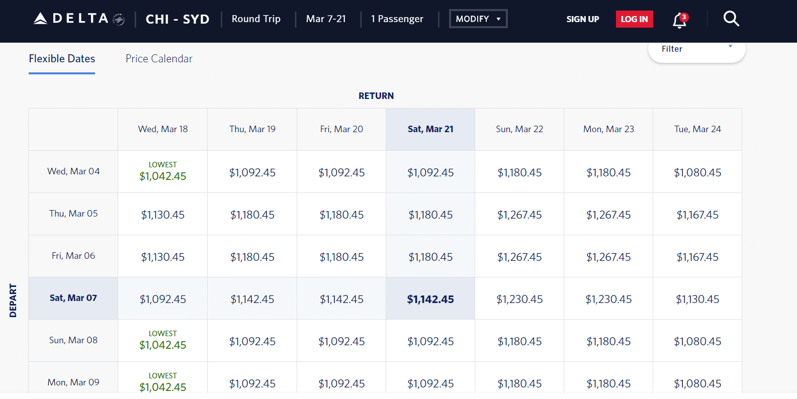Switch to Price Calendar tab
Image resolution: width=797 pixels, height=399 pixels.
click(159, 59)
